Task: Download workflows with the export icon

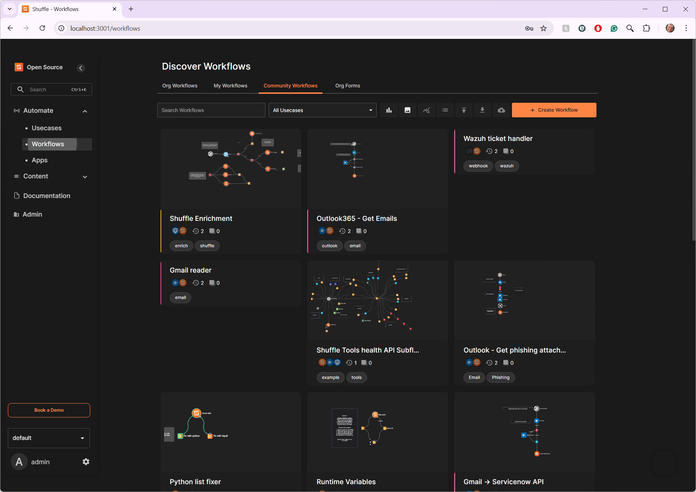Action: tap(482, 110)
